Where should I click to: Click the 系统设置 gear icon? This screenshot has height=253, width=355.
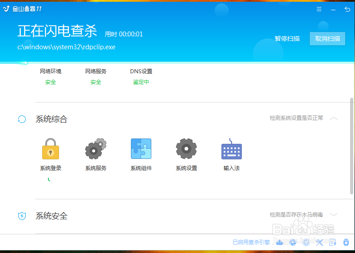[x=186, y=149]
